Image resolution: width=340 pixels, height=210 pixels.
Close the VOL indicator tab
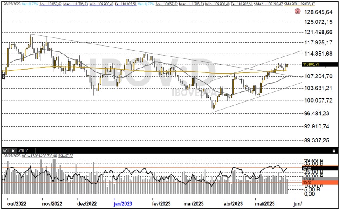pyautogui.click(x=13, y=151)
